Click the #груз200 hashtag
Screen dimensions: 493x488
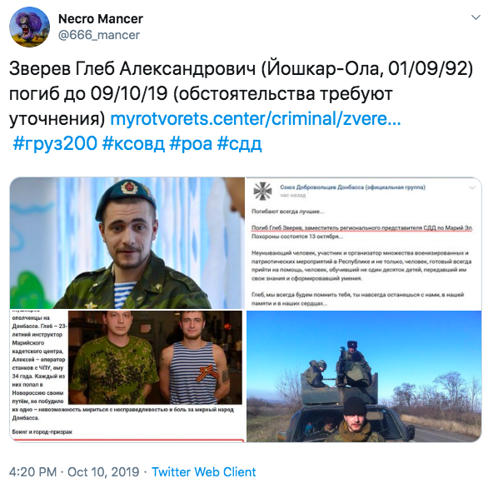click(x=55, y=144)
